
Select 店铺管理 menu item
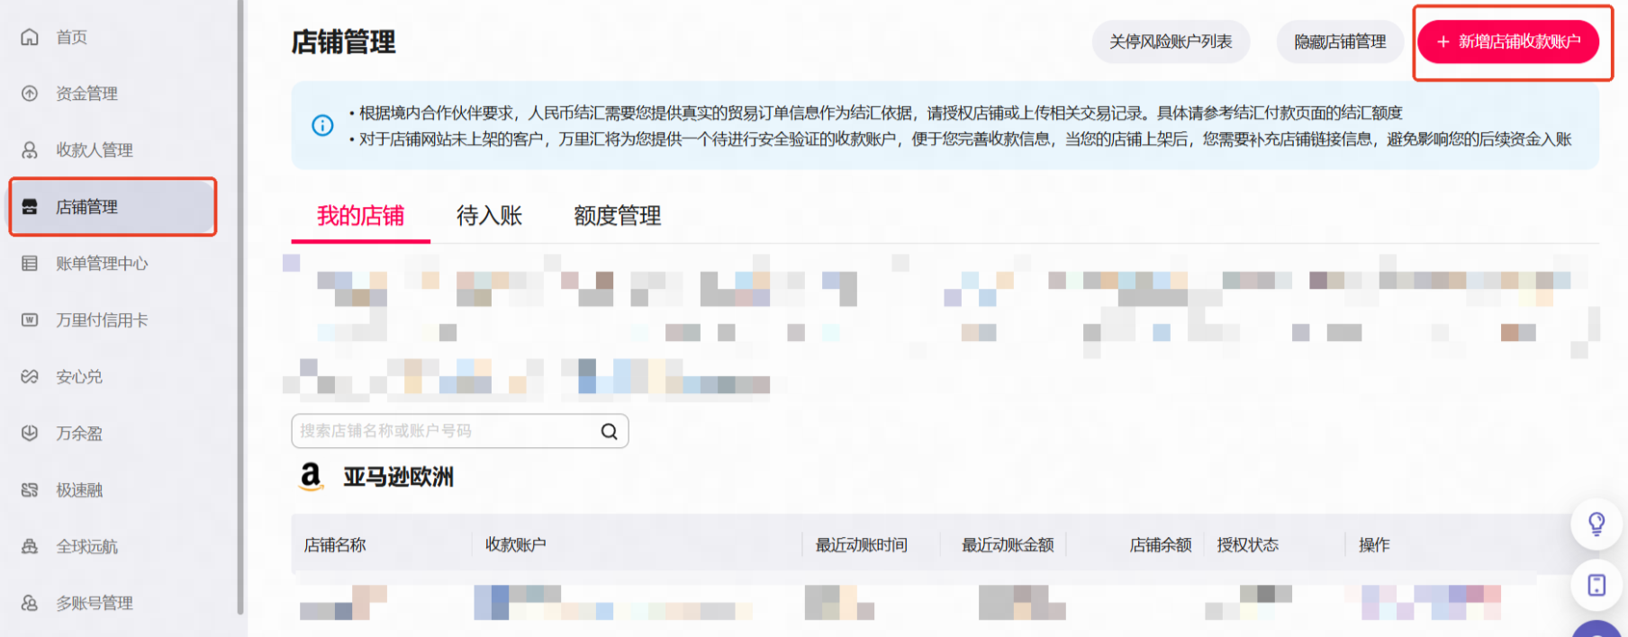113,207
